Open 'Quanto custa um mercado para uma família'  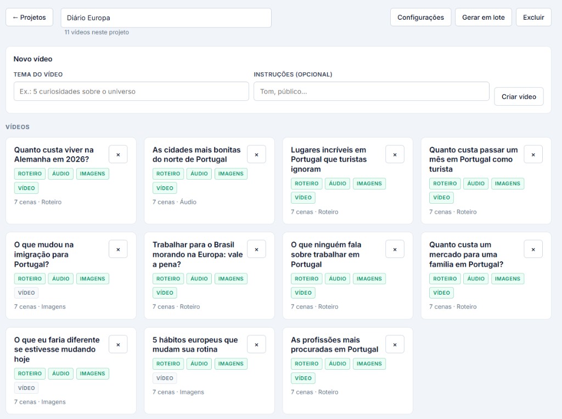click(x=466, y=254)
